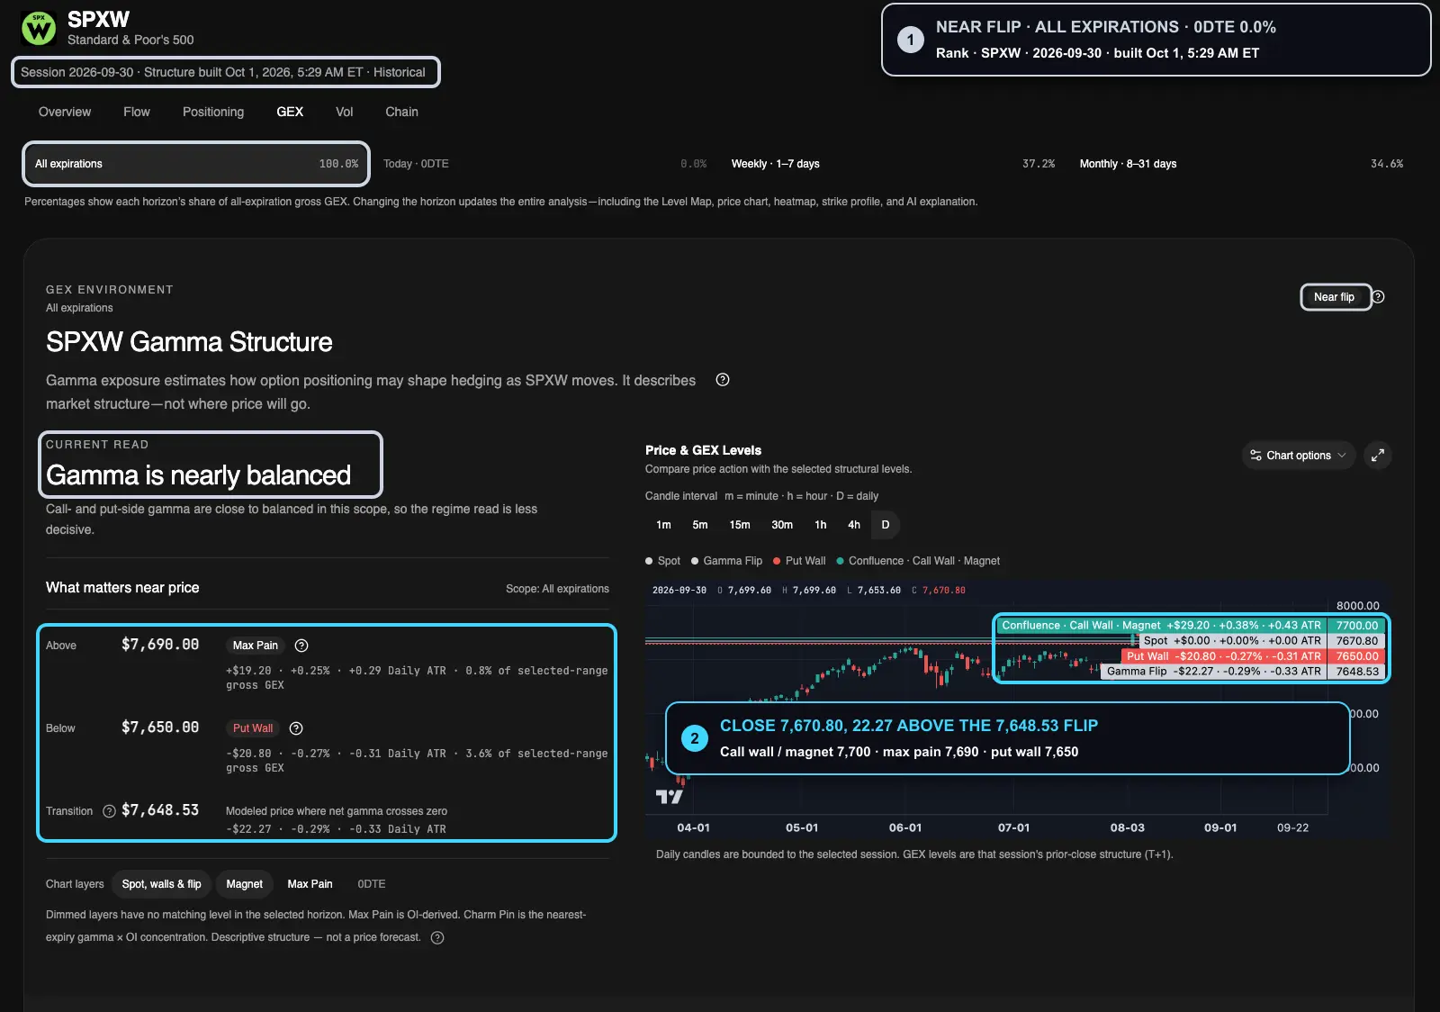Select the daily D candle interval
Screen dimensions: 1440x1012
pos(886,525)
